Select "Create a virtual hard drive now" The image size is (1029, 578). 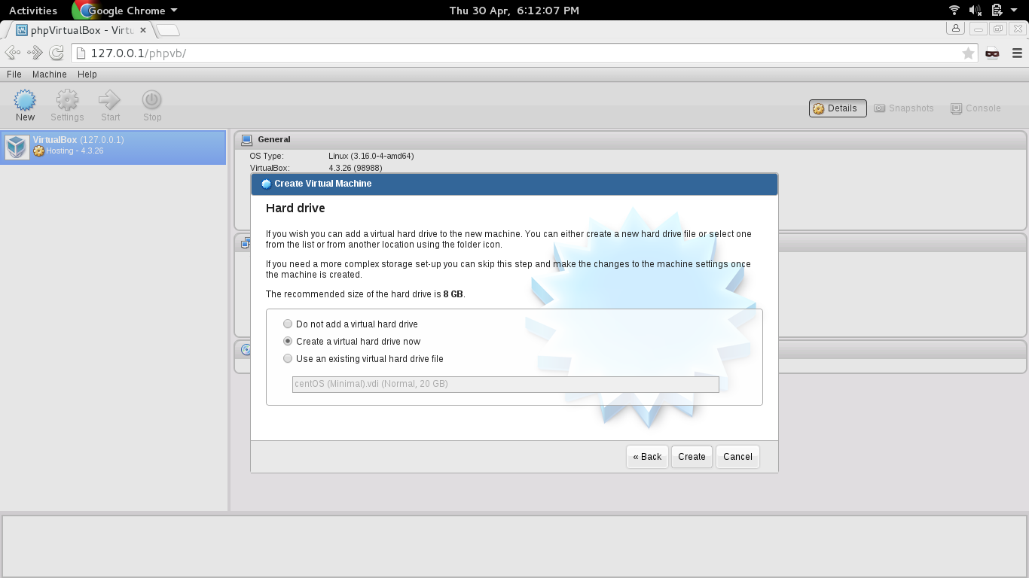tap(288, 341)
